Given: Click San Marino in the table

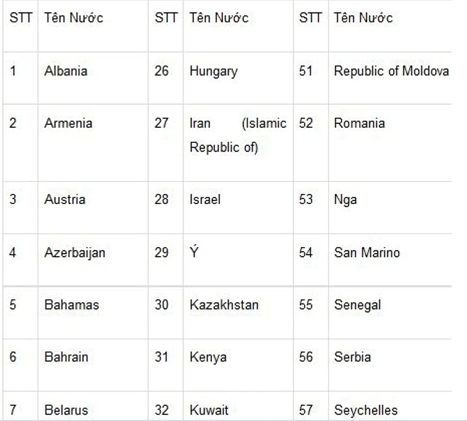Looking at the screenshot, I should pos(367,253).
